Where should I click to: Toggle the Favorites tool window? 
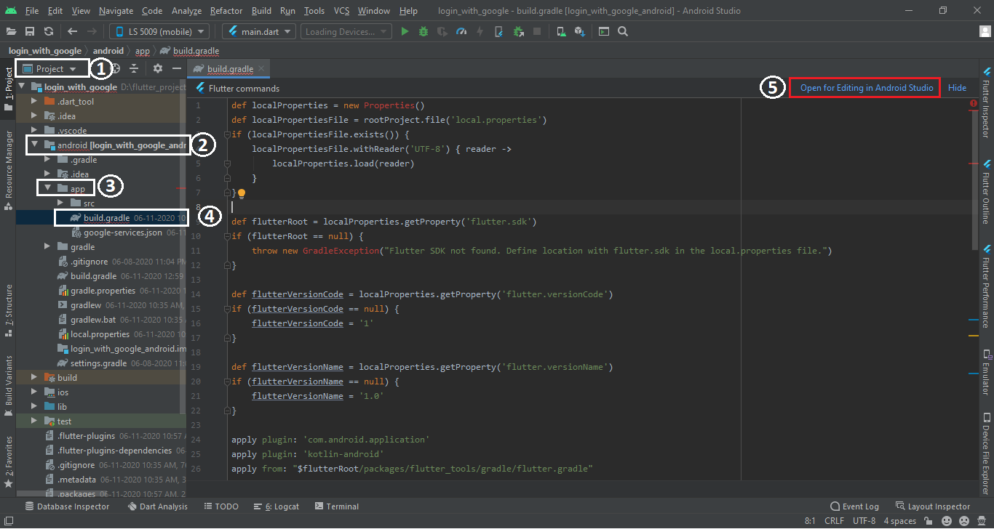[x=9, y=461]
